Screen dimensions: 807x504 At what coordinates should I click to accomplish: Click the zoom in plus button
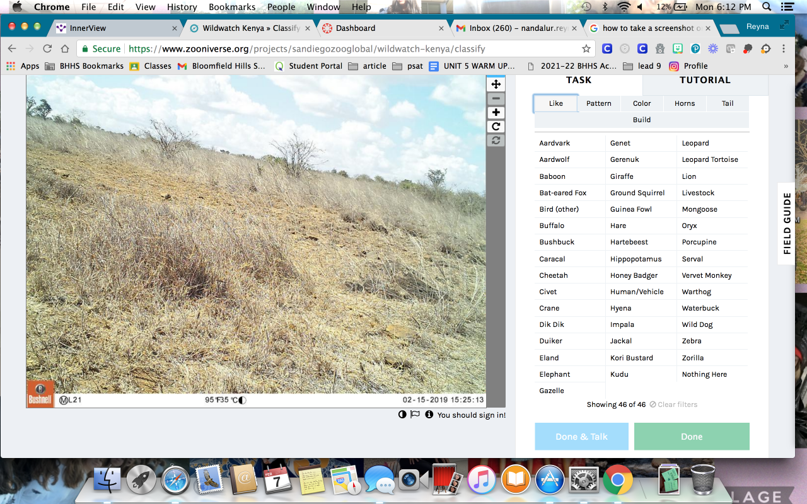tap(496, 113)
